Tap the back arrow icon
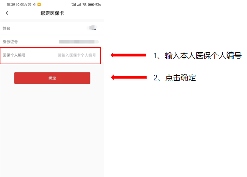Image resolution: width=247 pixels, height=177 pixels. point(7,13)
